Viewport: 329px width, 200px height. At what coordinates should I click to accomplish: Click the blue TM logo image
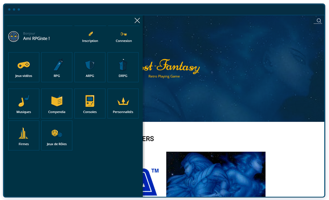click(x=151, y=182)
